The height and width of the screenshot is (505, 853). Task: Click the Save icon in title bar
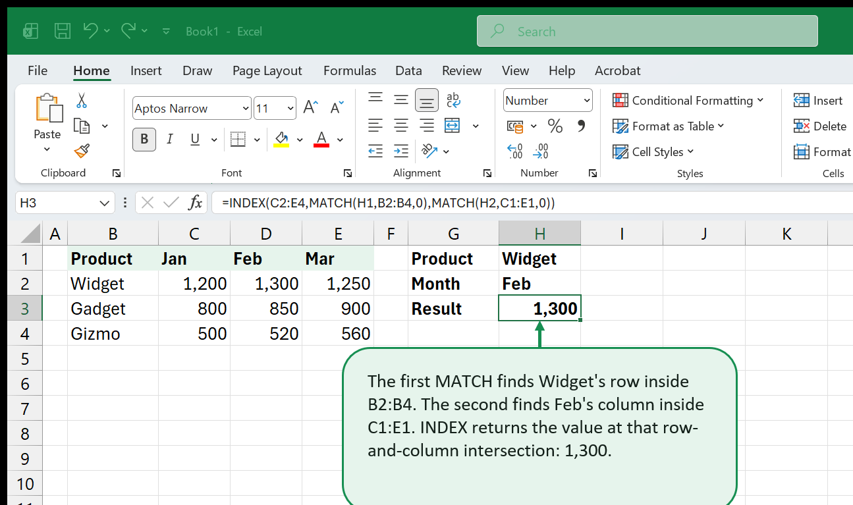63,31
